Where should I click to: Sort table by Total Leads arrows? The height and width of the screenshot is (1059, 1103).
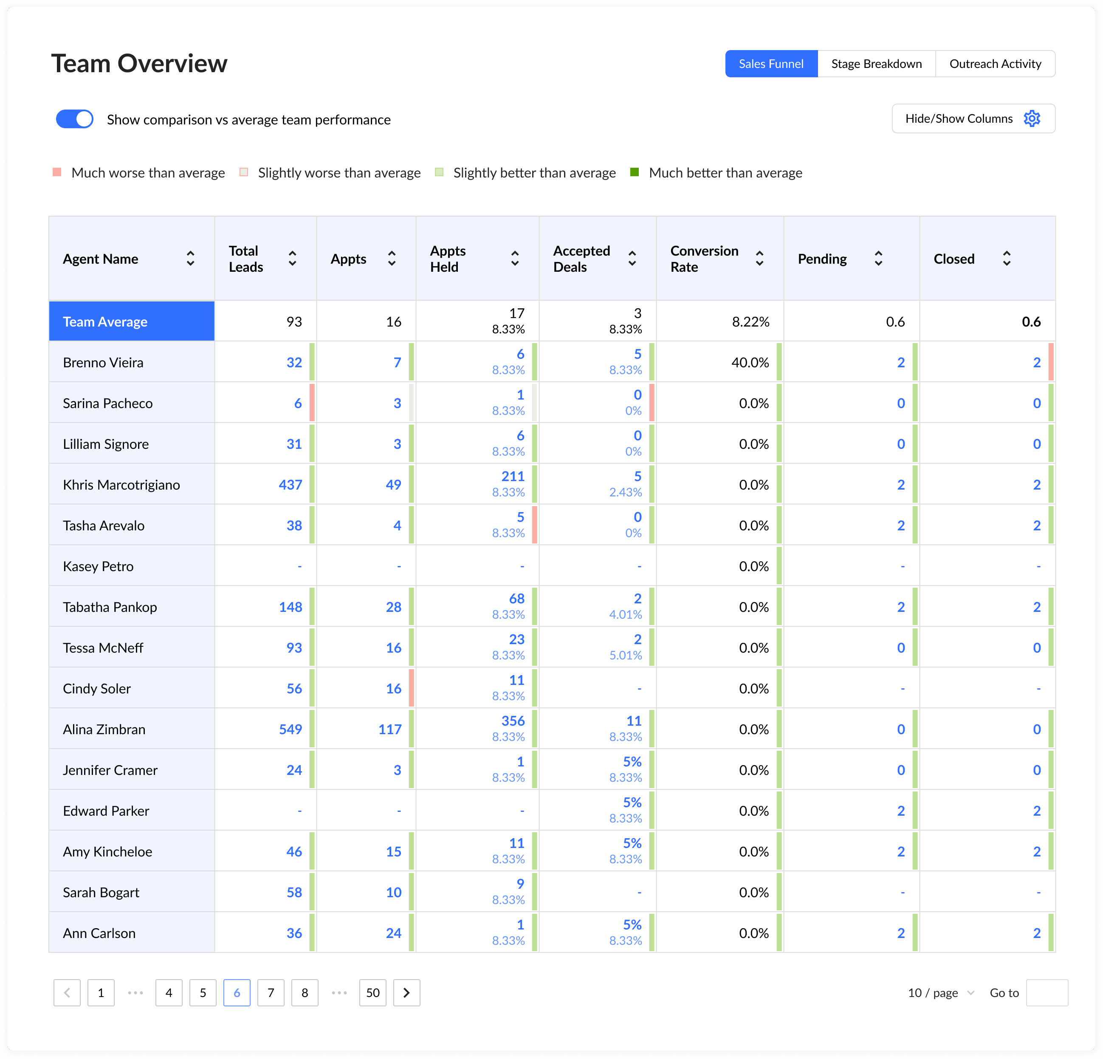tap(292, 259)
